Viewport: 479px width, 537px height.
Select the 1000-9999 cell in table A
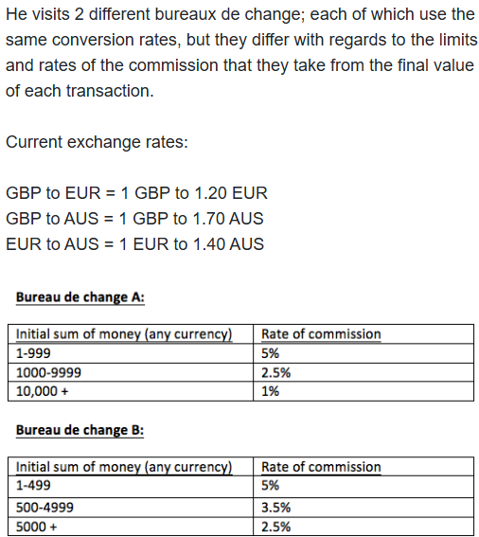131,372
